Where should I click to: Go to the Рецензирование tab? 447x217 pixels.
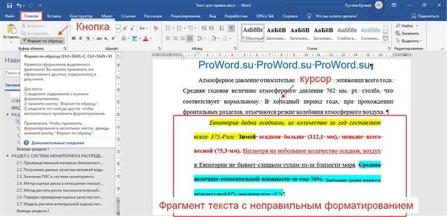click(x=185, y=16)
